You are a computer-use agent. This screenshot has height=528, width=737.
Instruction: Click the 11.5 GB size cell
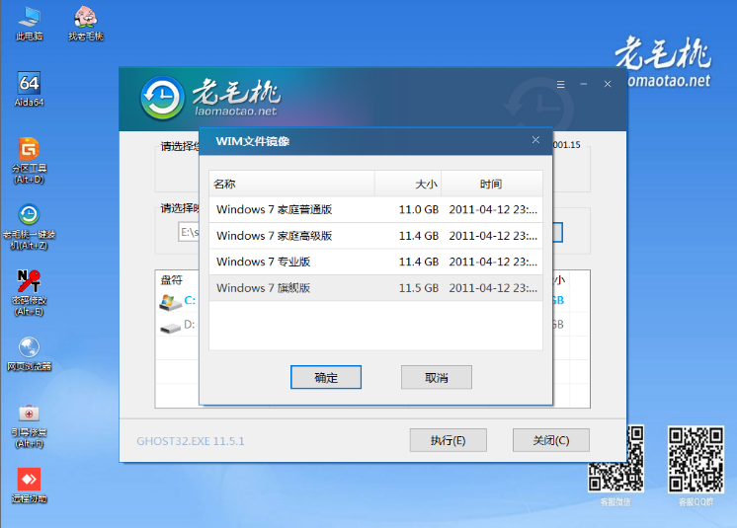tap(418, 288)
